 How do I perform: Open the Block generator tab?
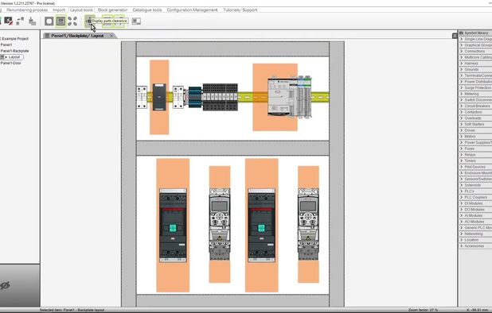coord(112,10)
